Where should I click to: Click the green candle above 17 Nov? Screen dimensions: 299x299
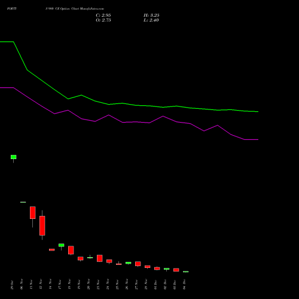pyautogui.click(x=62, y=245)
